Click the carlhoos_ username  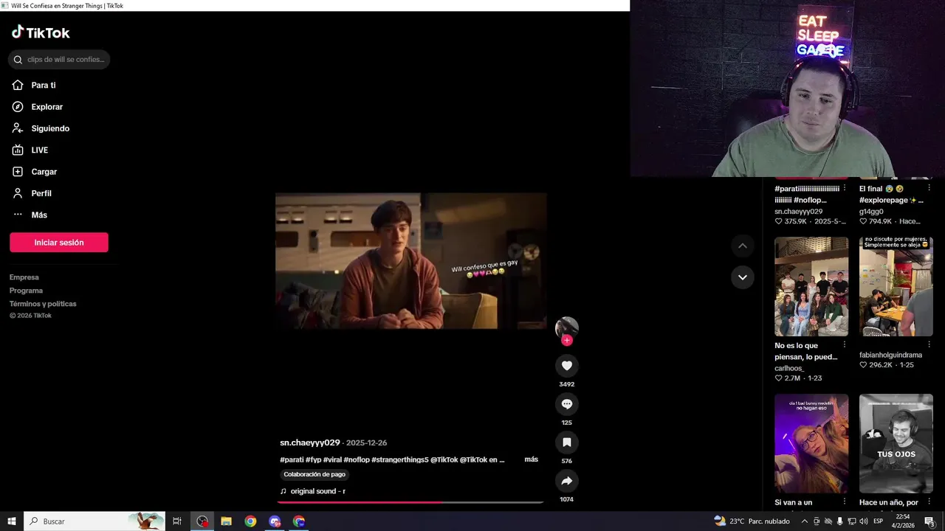click(789, 368)
